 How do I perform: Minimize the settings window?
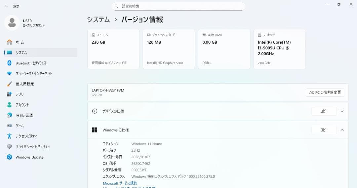[x=327, y=4]
